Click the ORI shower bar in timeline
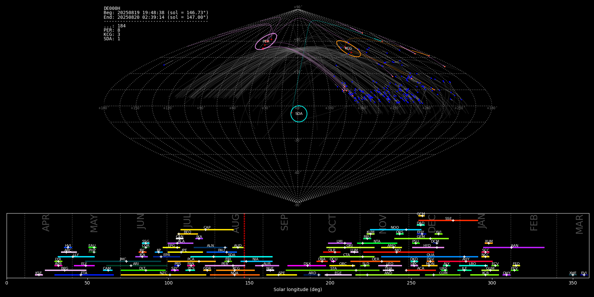This screenshot has height=297, width=594. coord(350,247)
